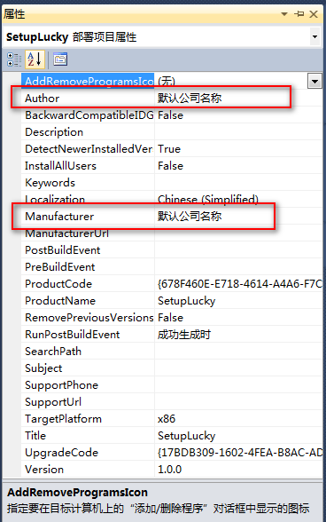Edit the Author value field
Screen dimensions: 326x522
[x=238, y=99]
